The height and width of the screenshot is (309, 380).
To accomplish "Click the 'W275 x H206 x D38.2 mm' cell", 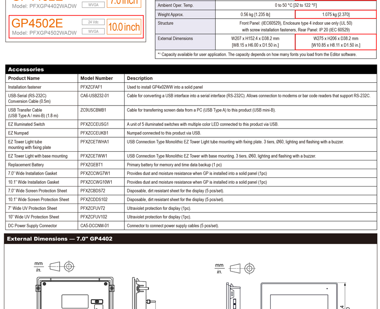I will pos(336,38).
